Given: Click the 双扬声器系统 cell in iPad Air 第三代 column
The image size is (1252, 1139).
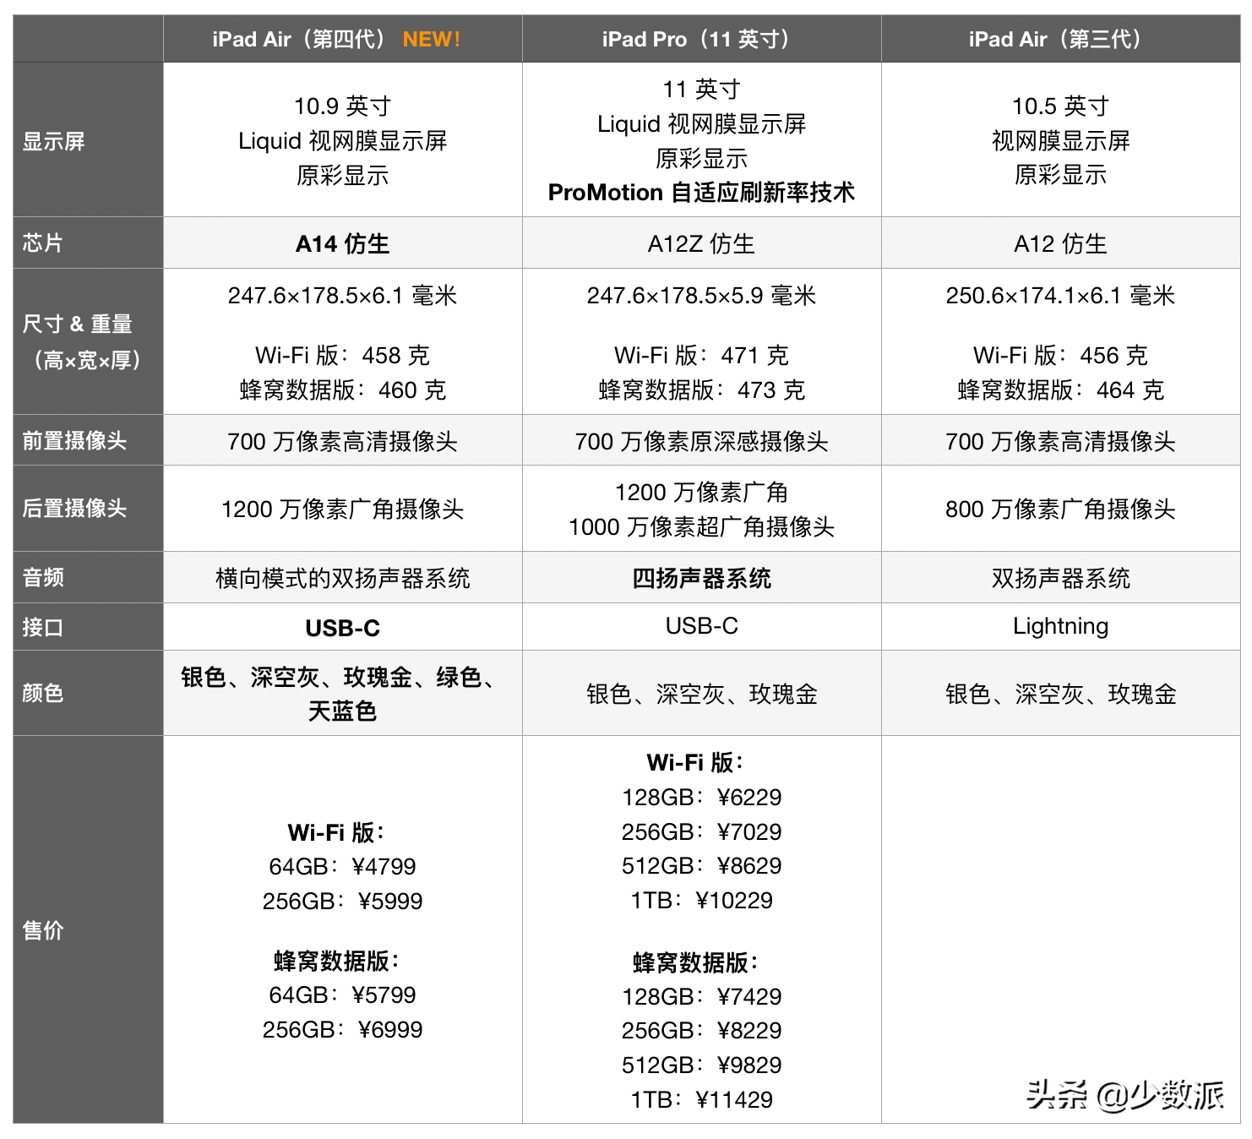Looking at the screenshot, I should [1060, 579].
